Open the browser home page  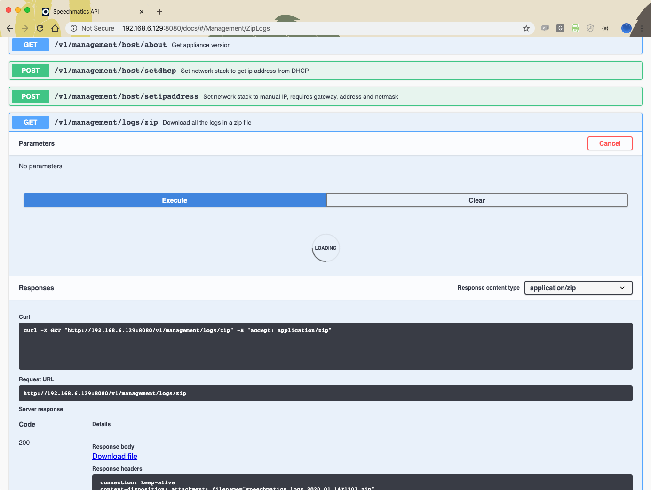click(55, 28)
